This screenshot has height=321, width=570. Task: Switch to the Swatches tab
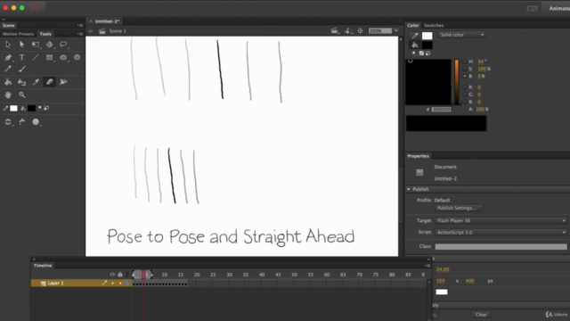(434, 26)
